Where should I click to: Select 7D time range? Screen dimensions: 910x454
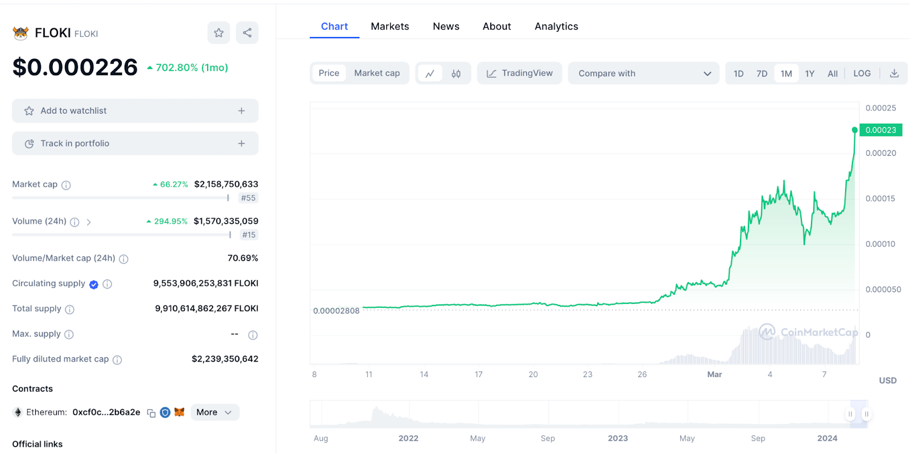pos(762,73)
